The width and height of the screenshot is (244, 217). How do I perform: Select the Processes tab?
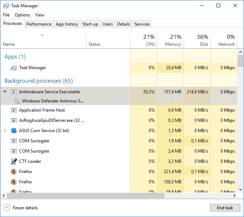click(x=12, y=23)
